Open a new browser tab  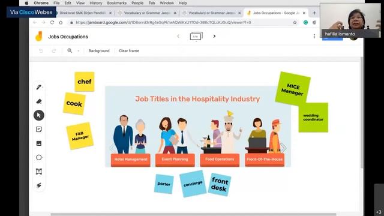[x=314, y=13]
